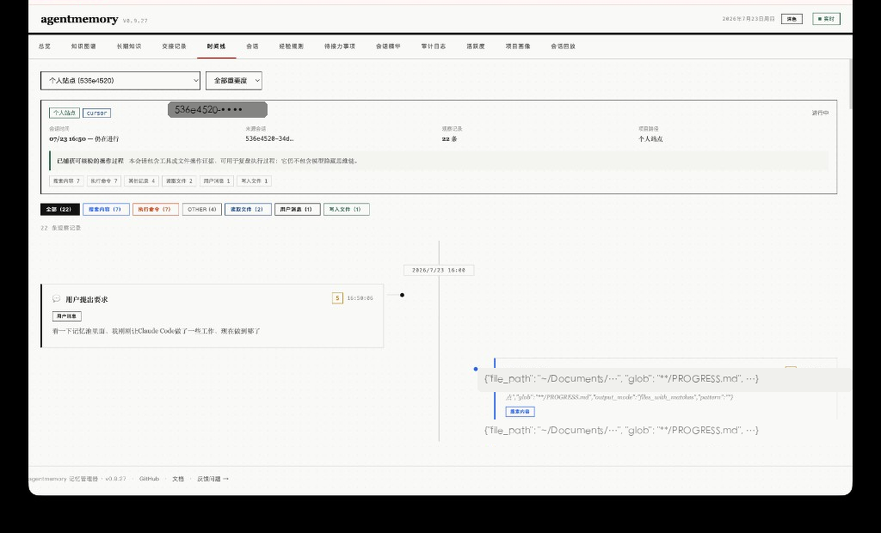
Task: Filter by 用户消息 (1)
Action: (297, 209)
